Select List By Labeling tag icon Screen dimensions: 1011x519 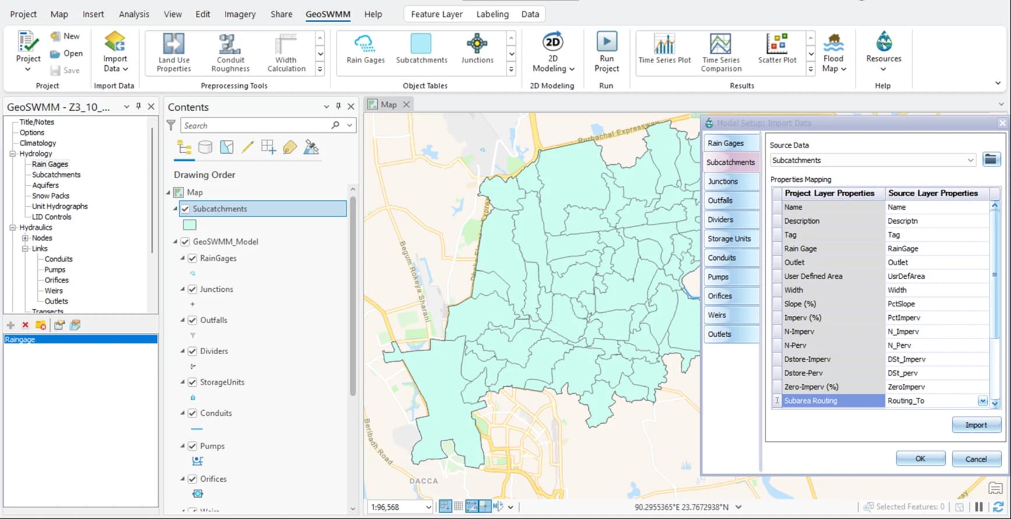[290, 147]
